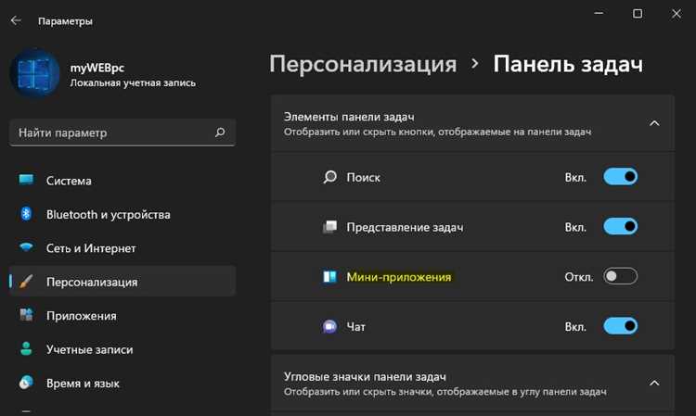The height and width of the screenshot is (416, 696).
Task: Click the Учетные записи person icon
Action: click(26, 348)
